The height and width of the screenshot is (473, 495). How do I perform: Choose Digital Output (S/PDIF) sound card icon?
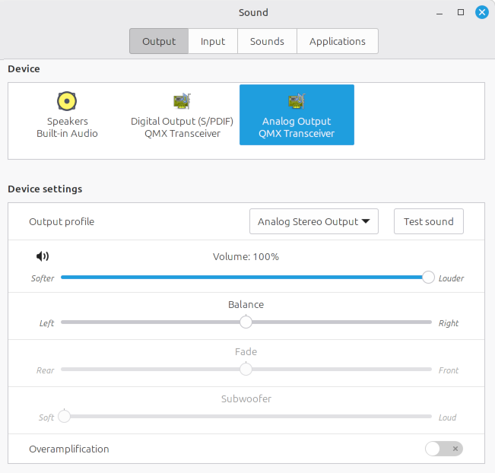click(182, 101)
